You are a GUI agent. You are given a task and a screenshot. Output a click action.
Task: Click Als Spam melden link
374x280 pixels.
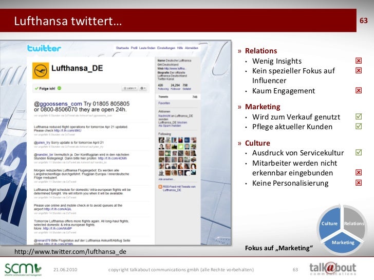point(170,126)
